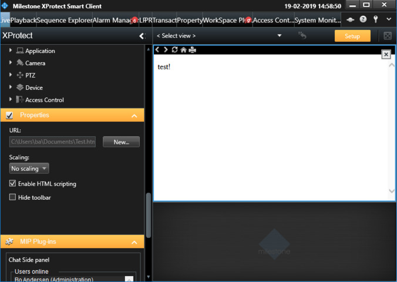Close the HTML view item

[x=386, y=54]
